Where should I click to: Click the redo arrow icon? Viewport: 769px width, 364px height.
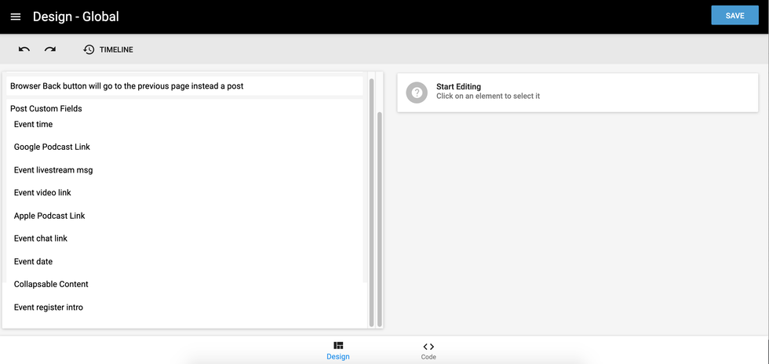pos(50,49)
